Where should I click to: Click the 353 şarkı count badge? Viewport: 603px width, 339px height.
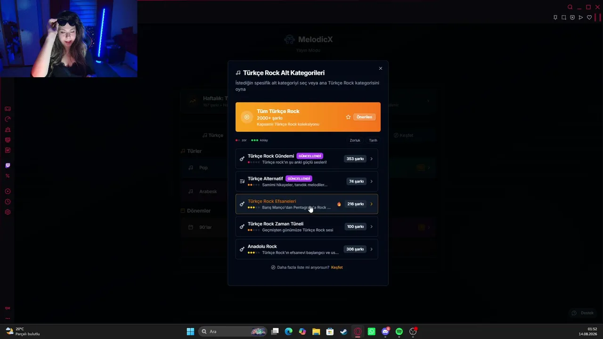pyautogui.click(x=355, y=159)
